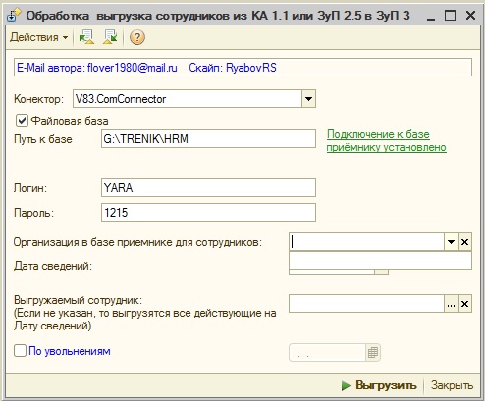Image resolution: width=487 pixels, height=405 pixels.
Task: Uncheck the Файловая база checkbox
Action: (x=22, y=121)
